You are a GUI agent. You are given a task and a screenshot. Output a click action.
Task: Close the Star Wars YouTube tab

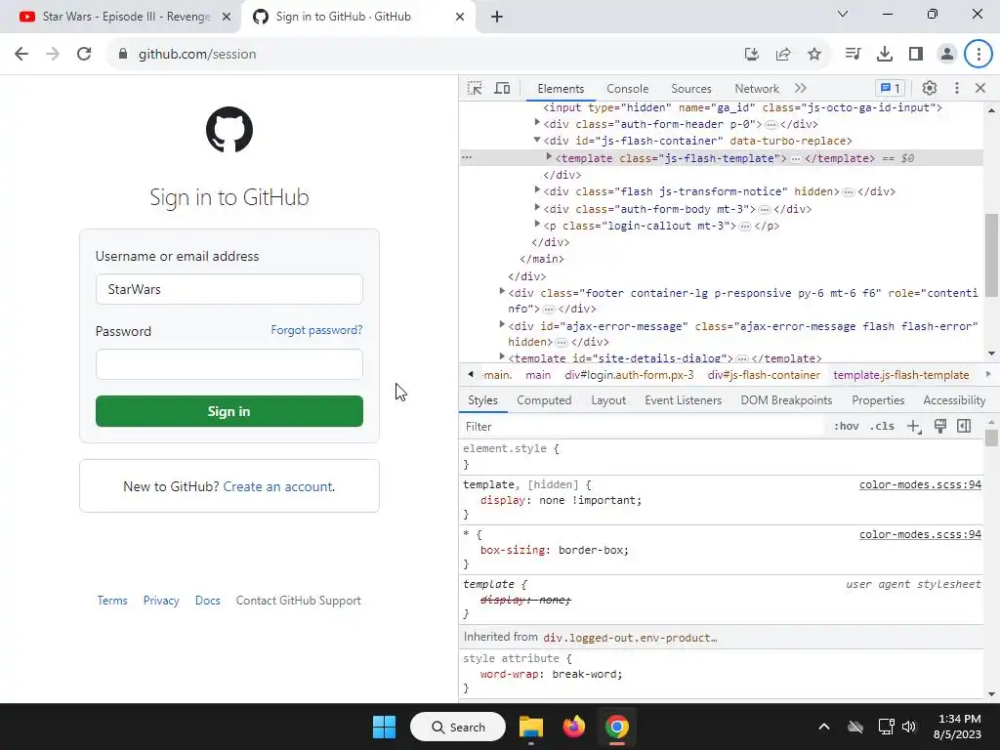click(x=227, y=17)
